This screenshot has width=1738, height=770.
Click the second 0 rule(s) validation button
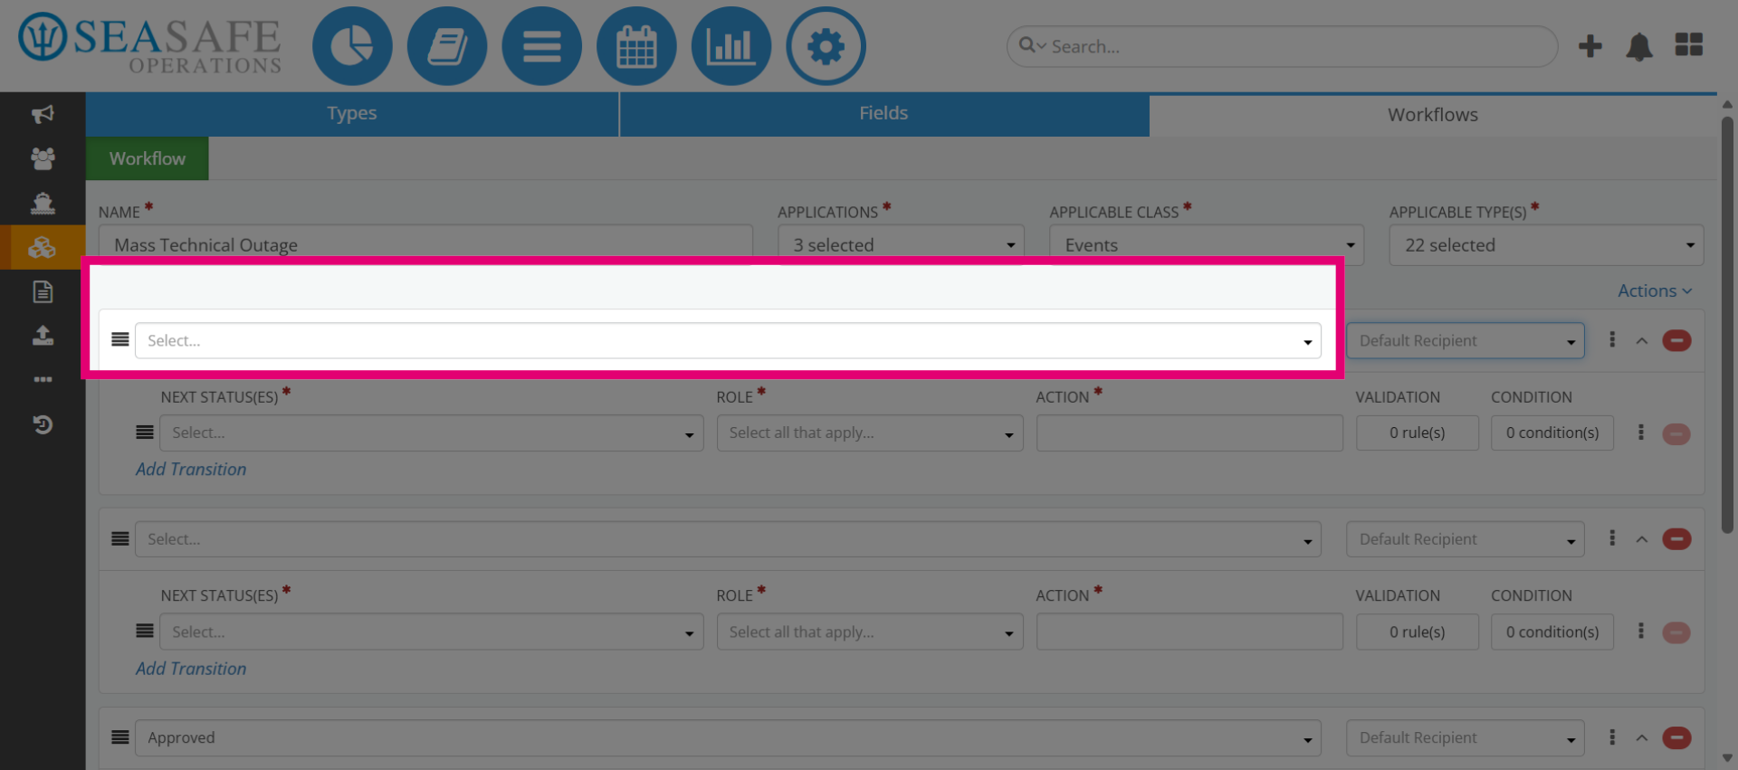coord(1417,632)
